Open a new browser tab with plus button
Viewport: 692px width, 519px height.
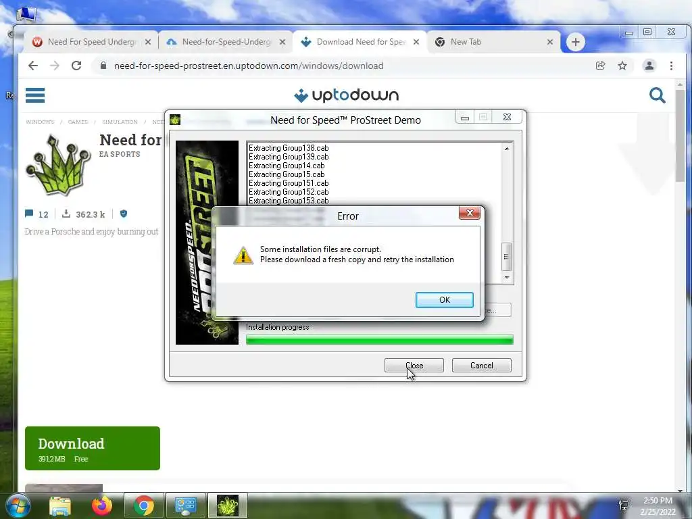[x=575, y=42]
